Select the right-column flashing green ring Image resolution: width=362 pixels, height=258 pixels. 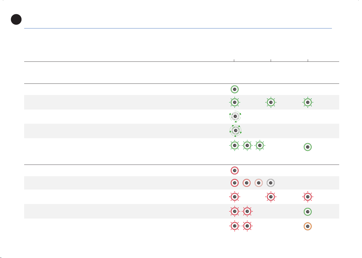tap(307, 102)
